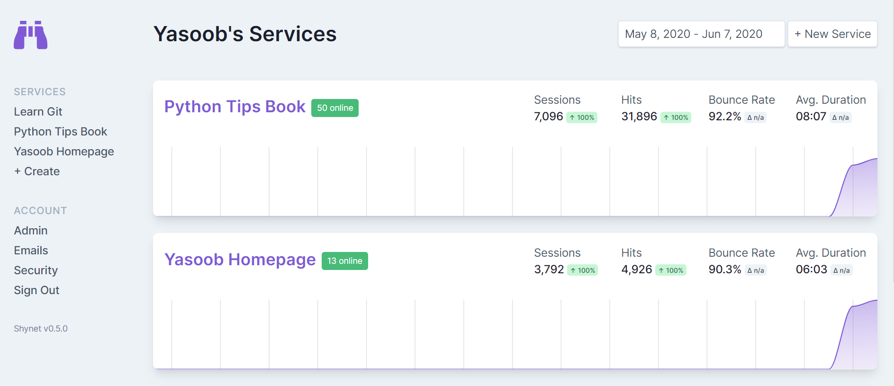Open the Python Tips Book service title

click(x=235, y=107)
